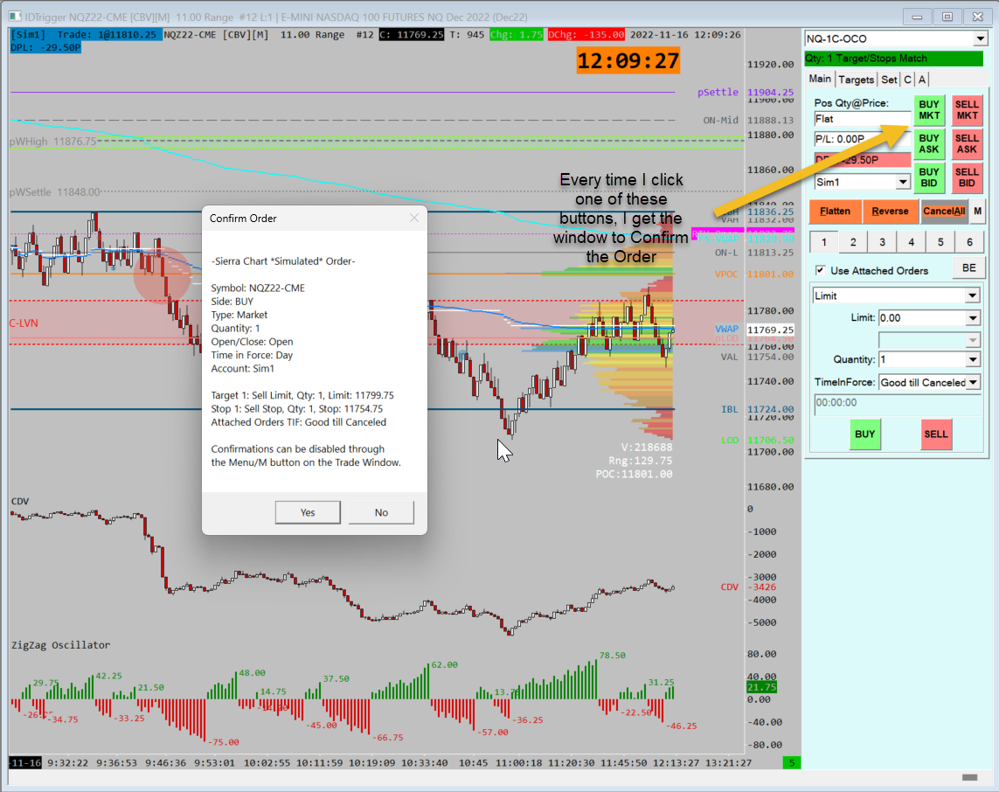Select quantity preset 4

point(911,242)
